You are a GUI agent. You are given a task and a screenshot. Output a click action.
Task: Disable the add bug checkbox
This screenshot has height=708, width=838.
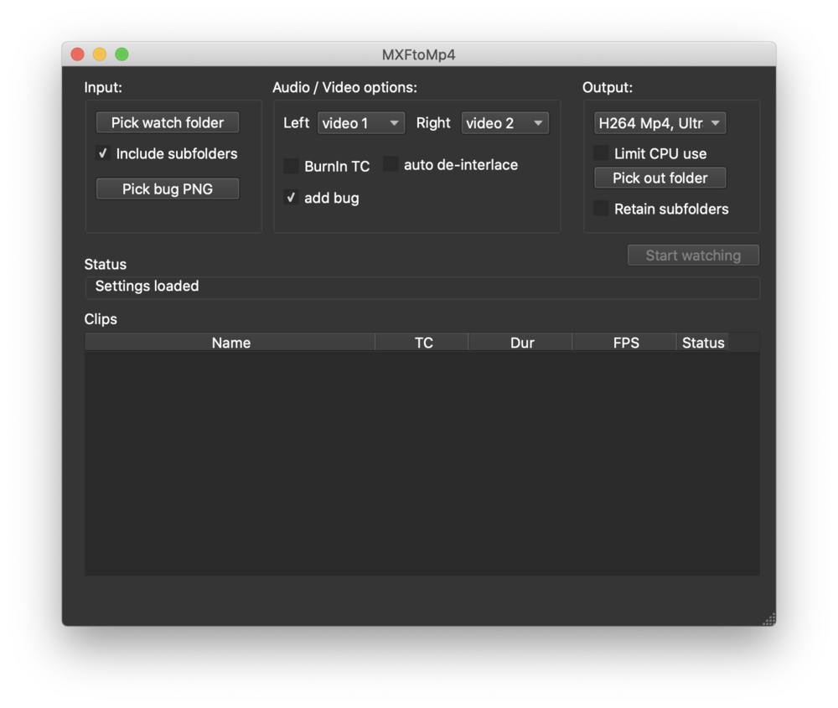[x=292, y=198]
